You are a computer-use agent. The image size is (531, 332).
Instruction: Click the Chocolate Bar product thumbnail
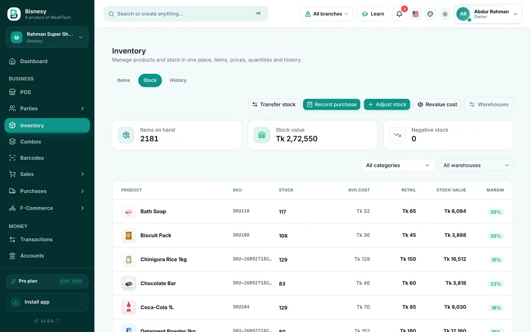pyautogui.click(x=129, y=283)
